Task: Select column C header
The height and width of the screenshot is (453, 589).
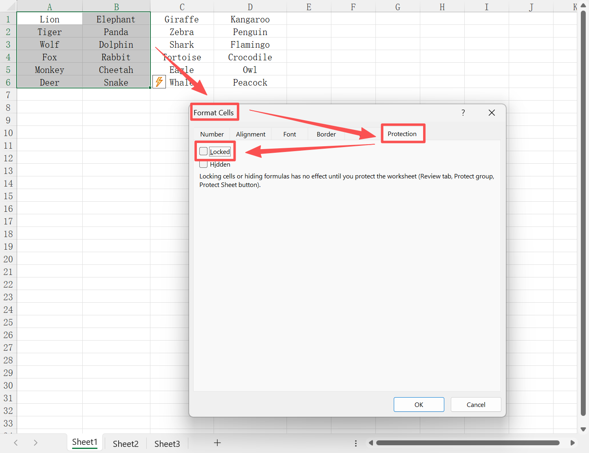Action: (x=182, y=7)
